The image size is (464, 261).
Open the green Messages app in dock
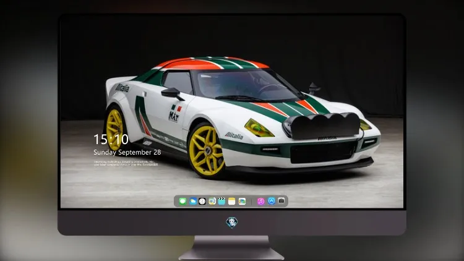[x=183, y=201]
